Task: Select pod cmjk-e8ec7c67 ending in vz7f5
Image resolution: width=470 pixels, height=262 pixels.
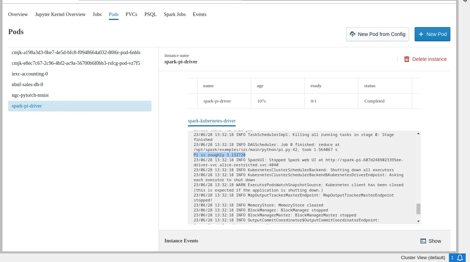Action: [80, 63]
